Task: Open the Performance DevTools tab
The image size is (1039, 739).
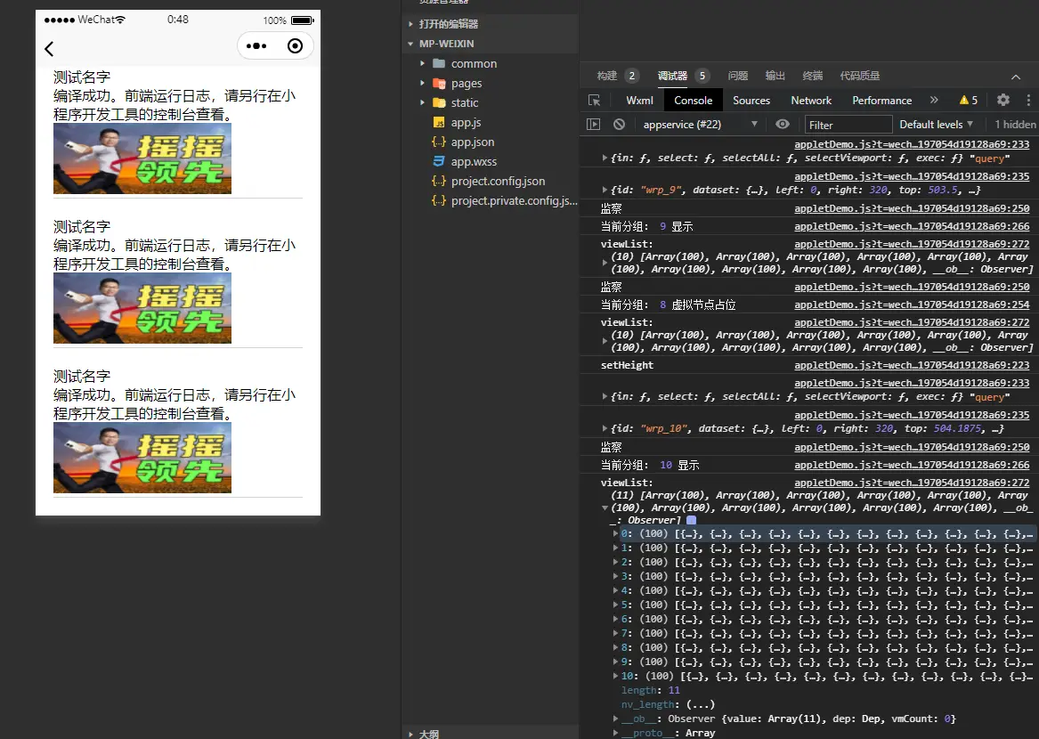Action: click(x=882, y=100)
